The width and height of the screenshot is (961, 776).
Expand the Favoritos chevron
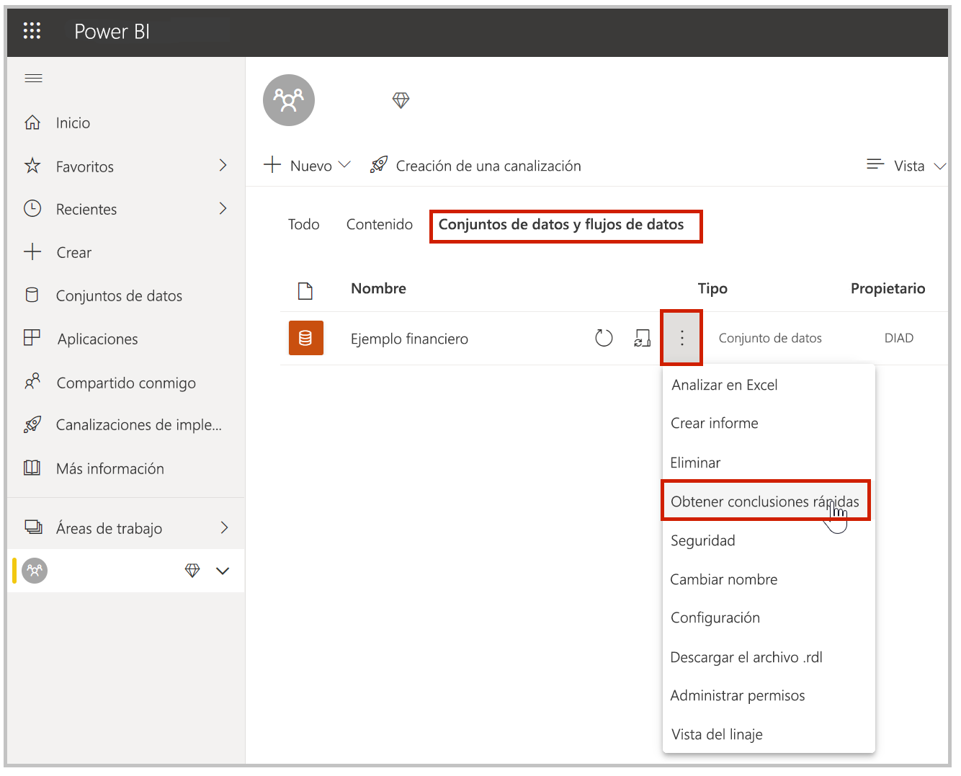[223, 166]
